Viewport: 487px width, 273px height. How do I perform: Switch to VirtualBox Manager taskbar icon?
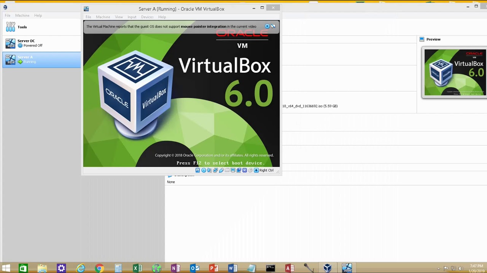pos(328,268)
